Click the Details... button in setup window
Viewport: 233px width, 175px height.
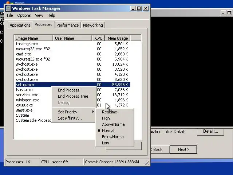(210, 131)
